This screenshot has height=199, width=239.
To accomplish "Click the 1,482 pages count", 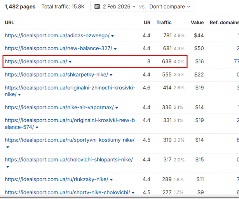I will click(x=20, y=7).
